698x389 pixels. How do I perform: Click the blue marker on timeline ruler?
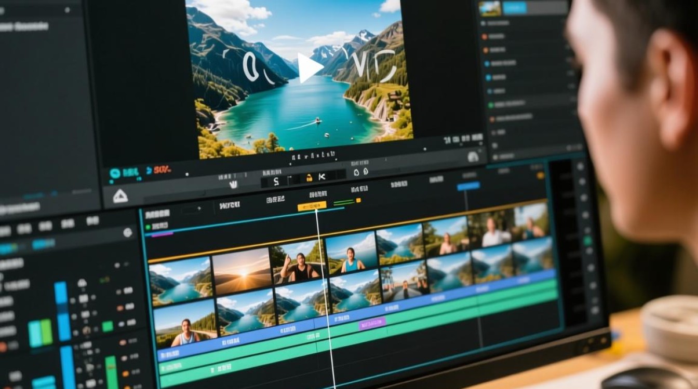point(468,186)
